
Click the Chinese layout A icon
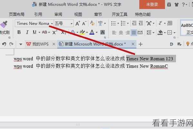(149, 23)
